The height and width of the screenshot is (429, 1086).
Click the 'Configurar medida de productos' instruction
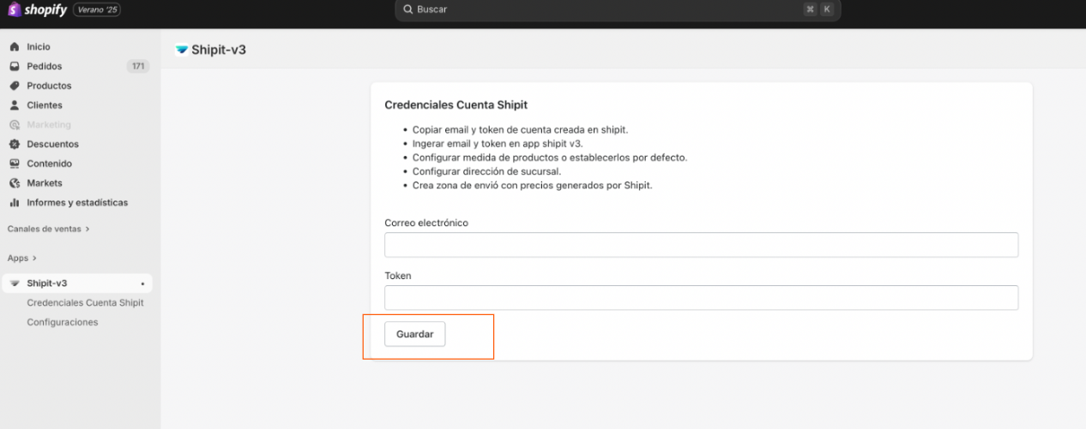point(550,158)
